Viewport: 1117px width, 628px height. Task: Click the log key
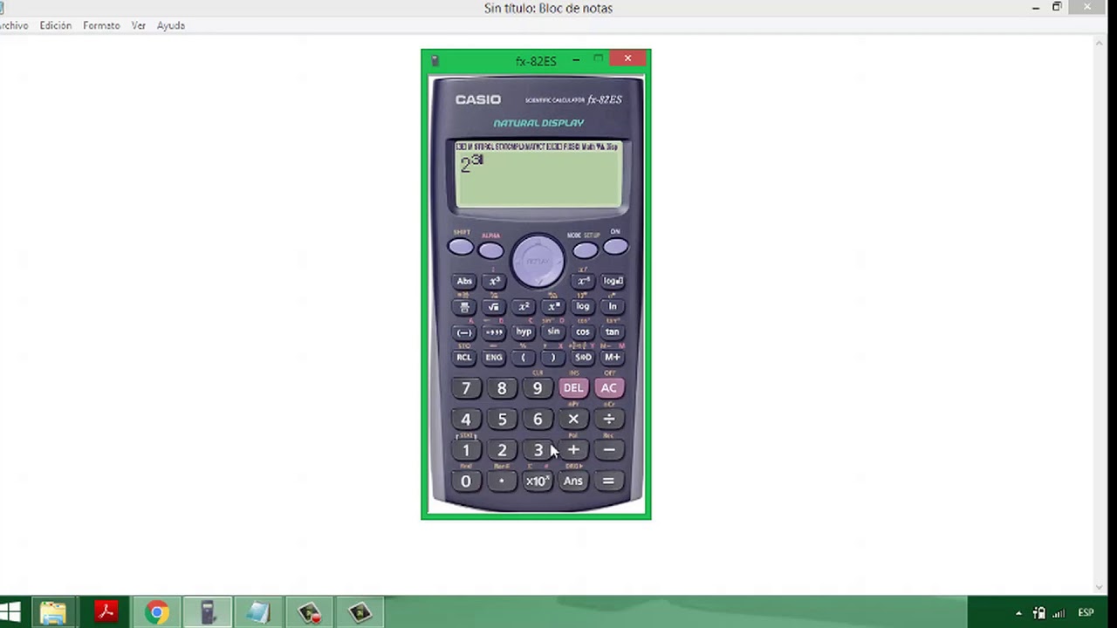click(583, 307)
